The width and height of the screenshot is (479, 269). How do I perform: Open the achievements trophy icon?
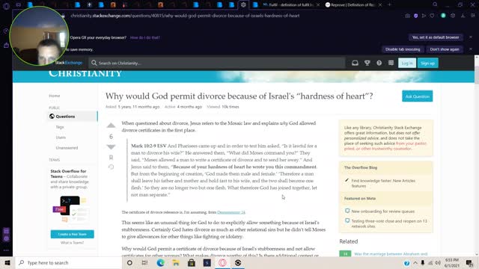[x=367, y=63]
